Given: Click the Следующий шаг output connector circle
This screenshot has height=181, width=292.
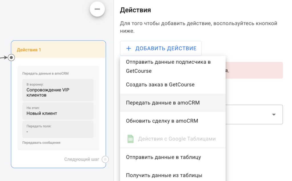Looking at the screenshot, I should (105, 159).
